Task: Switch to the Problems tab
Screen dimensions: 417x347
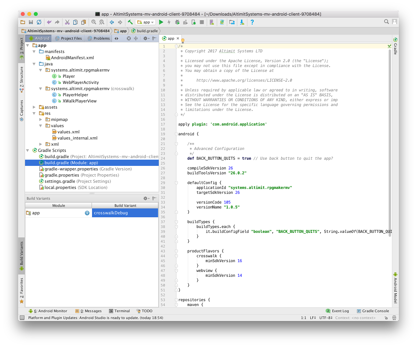Action: (99, 38)
